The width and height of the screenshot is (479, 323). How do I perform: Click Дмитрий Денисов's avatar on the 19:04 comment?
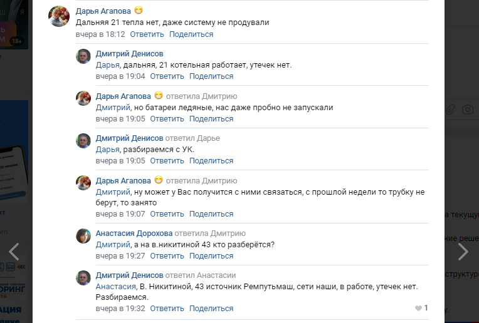[x=83, y=56]
